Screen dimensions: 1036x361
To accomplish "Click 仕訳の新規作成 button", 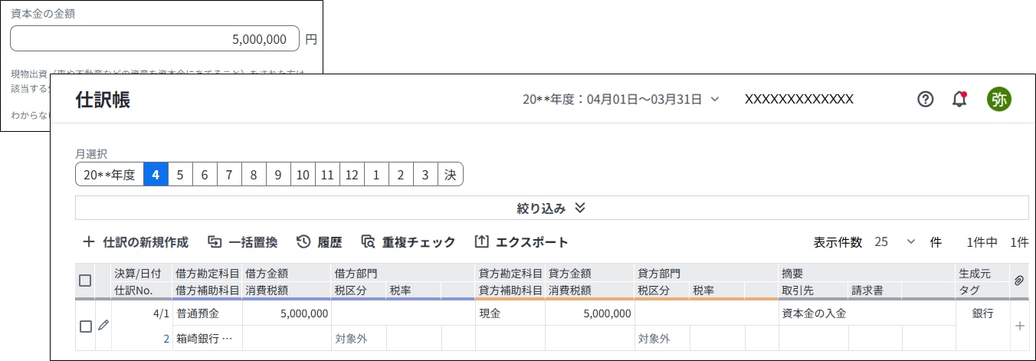I will [x=135, y=242].
